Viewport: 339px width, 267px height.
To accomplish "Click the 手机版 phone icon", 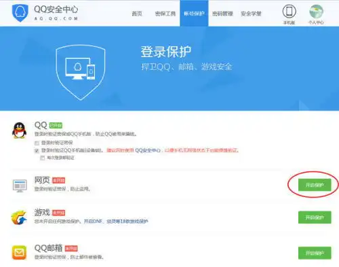I will click(289, 11).
